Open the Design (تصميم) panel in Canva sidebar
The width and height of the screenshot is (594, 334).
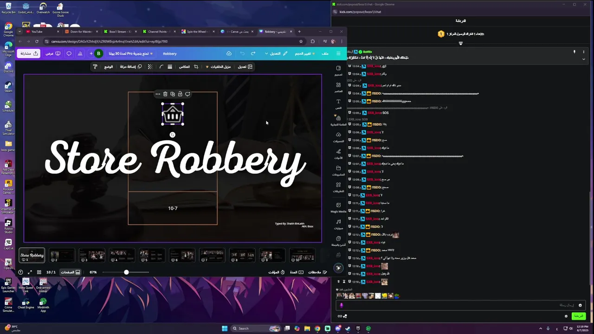[x=338, y=70]
